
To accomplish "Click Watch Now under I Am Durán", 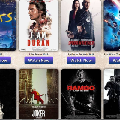I will 39,60.
